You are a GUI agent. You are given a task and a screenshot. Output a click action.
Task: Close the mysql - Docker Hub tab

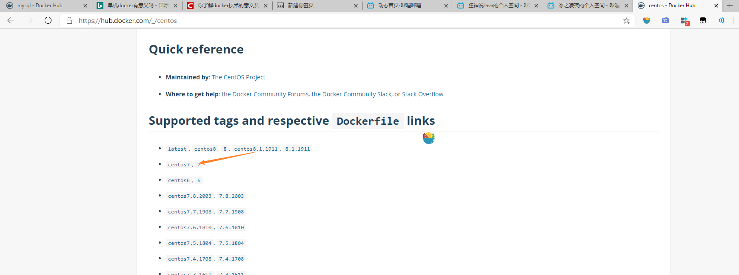click(85, 6)
